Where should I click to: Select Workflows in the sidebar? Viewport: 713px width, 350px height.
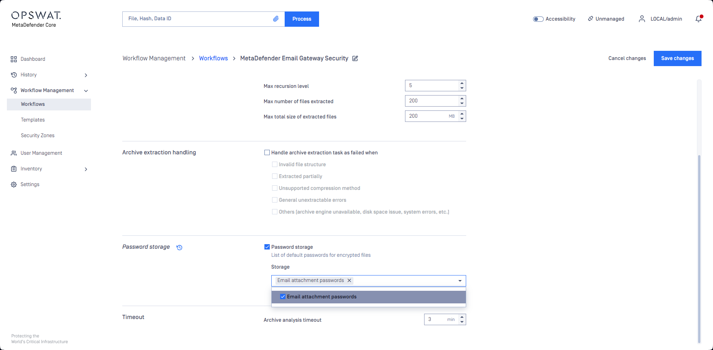[x=49, y=104]
